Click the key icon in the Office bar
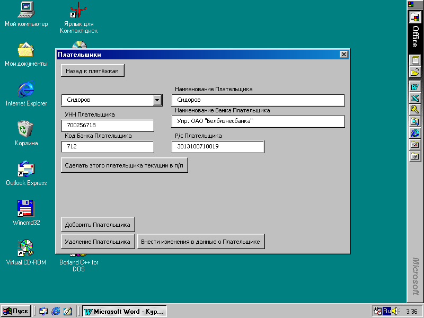Screen dimensions: 424x318 pyautogui.click(x=415, y=110)
